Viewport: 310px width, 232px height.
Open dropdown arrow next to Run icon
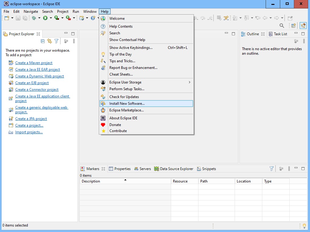(x=51, y=18)
